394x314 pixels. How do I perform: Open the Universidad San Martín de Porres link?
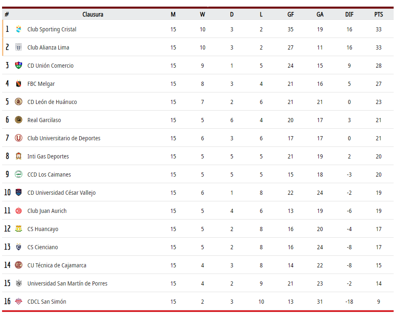tap(67, 283)
